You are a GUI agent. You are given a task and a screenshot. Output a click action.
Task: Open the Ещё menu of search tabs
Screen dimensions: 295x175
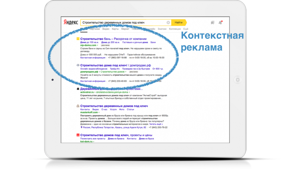186,29
